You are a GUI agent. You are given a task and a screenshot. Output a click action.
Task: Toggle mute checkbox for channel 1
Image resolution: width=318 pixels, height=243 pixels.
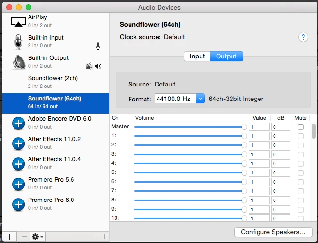click(x=301, y=136)
